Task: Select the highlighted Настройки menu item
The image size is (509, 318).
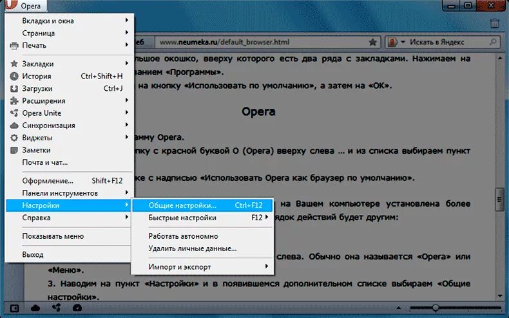Action: (70, 205)
